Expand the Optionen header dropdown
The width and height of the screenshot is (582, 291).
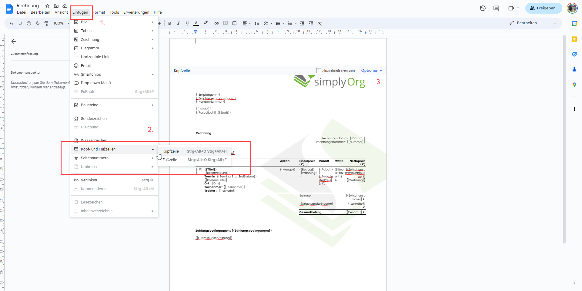pyautogui.click(x=371, y=71)
